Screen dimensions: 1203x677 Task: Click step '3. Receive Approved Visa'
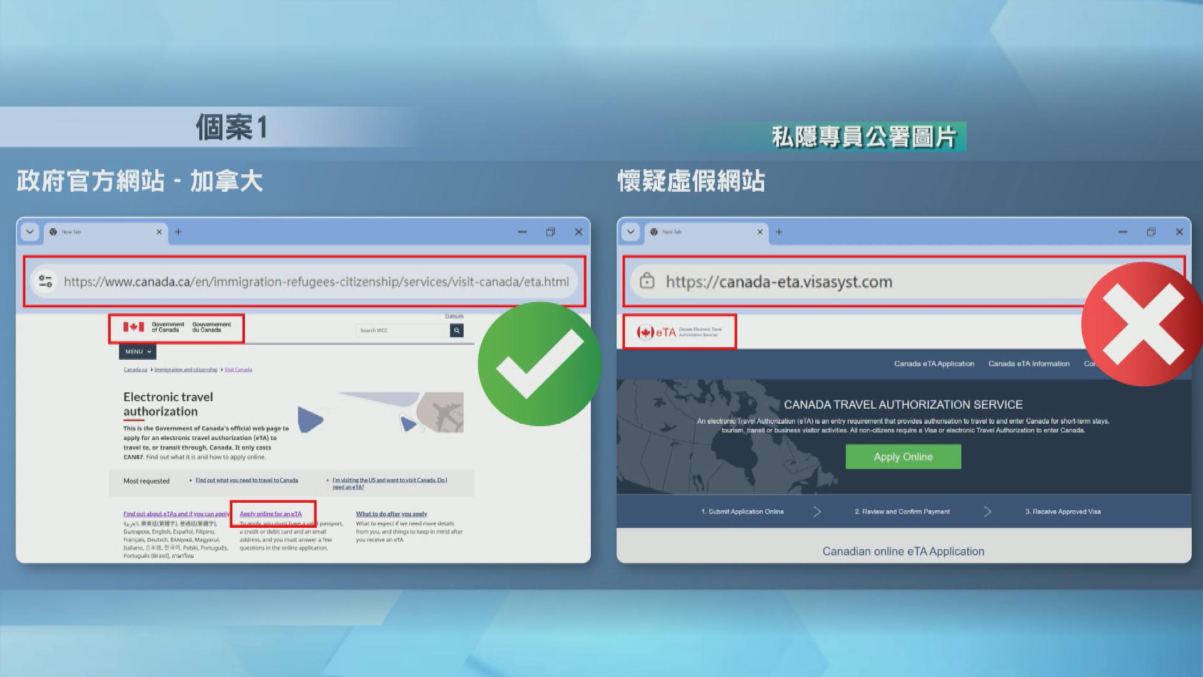click(1063, 512)
